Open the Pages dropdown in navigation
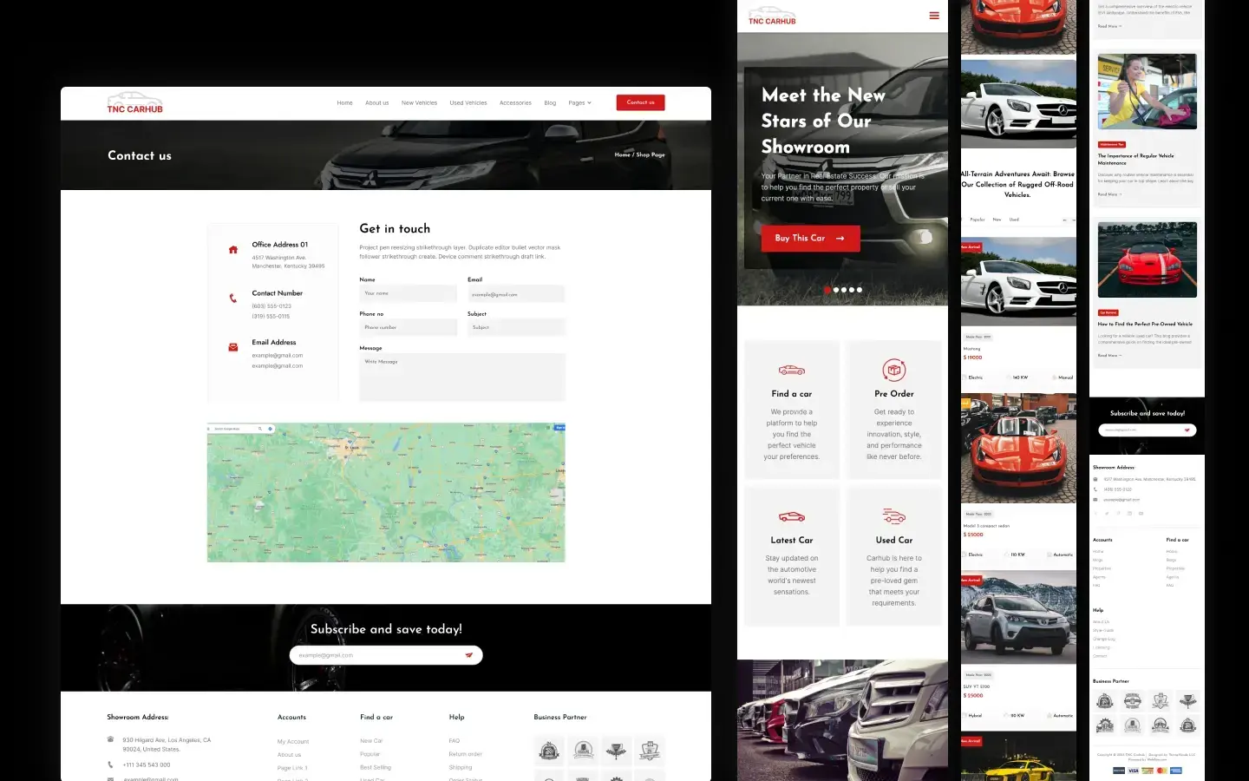The image size is (1249, 781). tap(579, 102)
